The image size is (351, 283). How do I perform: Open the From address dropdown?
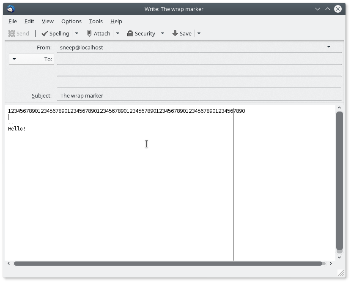click(x=329, y=47)
